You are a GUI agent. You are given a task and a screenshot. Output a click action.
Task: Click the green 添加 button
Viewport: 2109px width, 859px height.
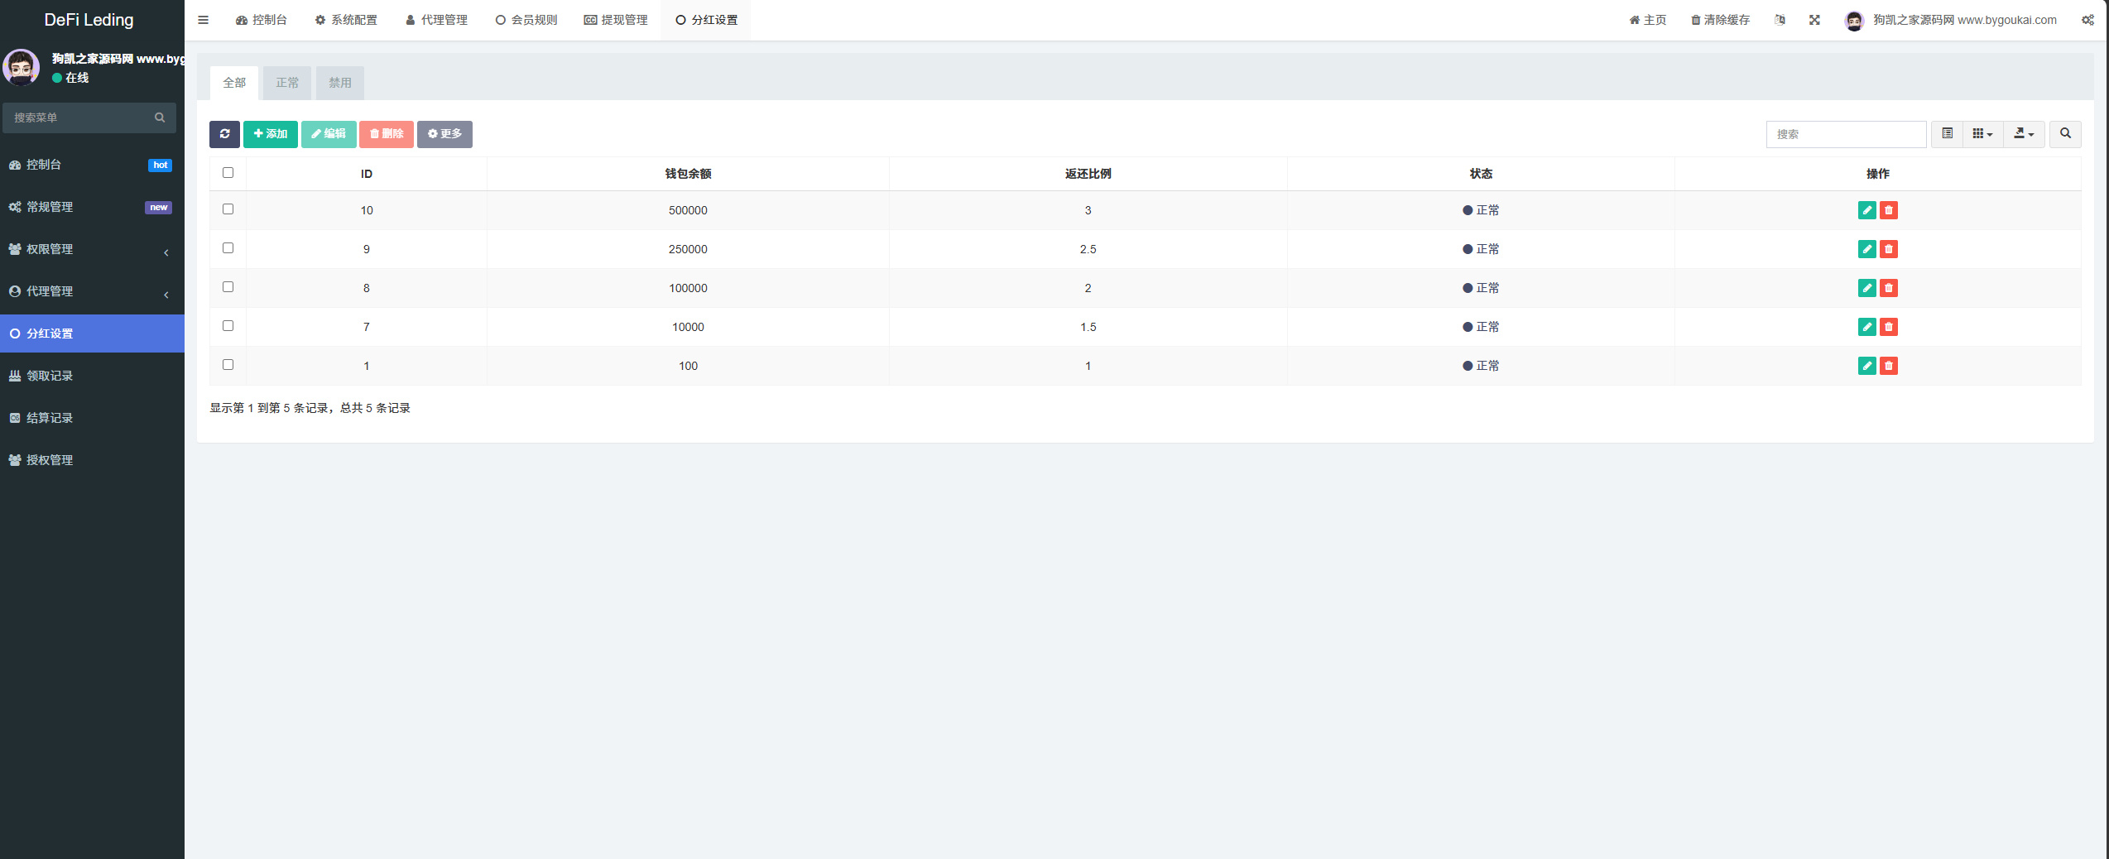click(x=271, y=134)
